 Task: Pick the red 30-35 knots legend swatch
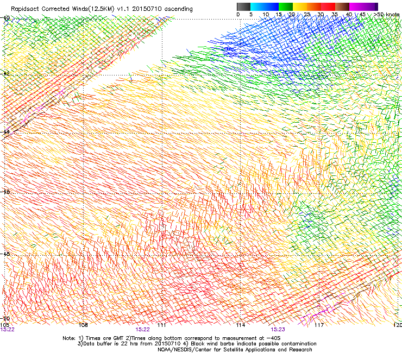point(328,7)
